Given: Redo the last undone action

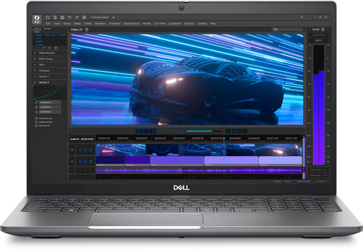Looking at the screenshot, I should point(77,17).
